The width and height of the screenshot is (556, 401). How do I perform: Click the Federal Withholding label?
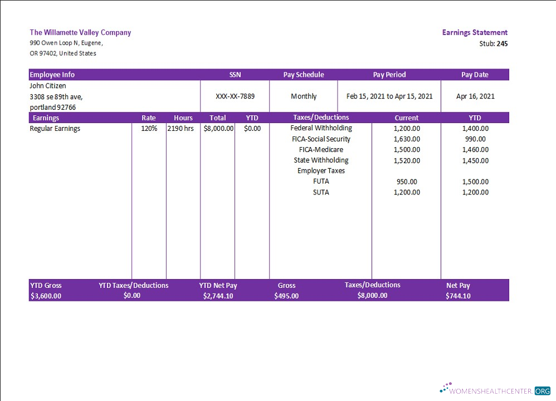[x=321, y=128]
